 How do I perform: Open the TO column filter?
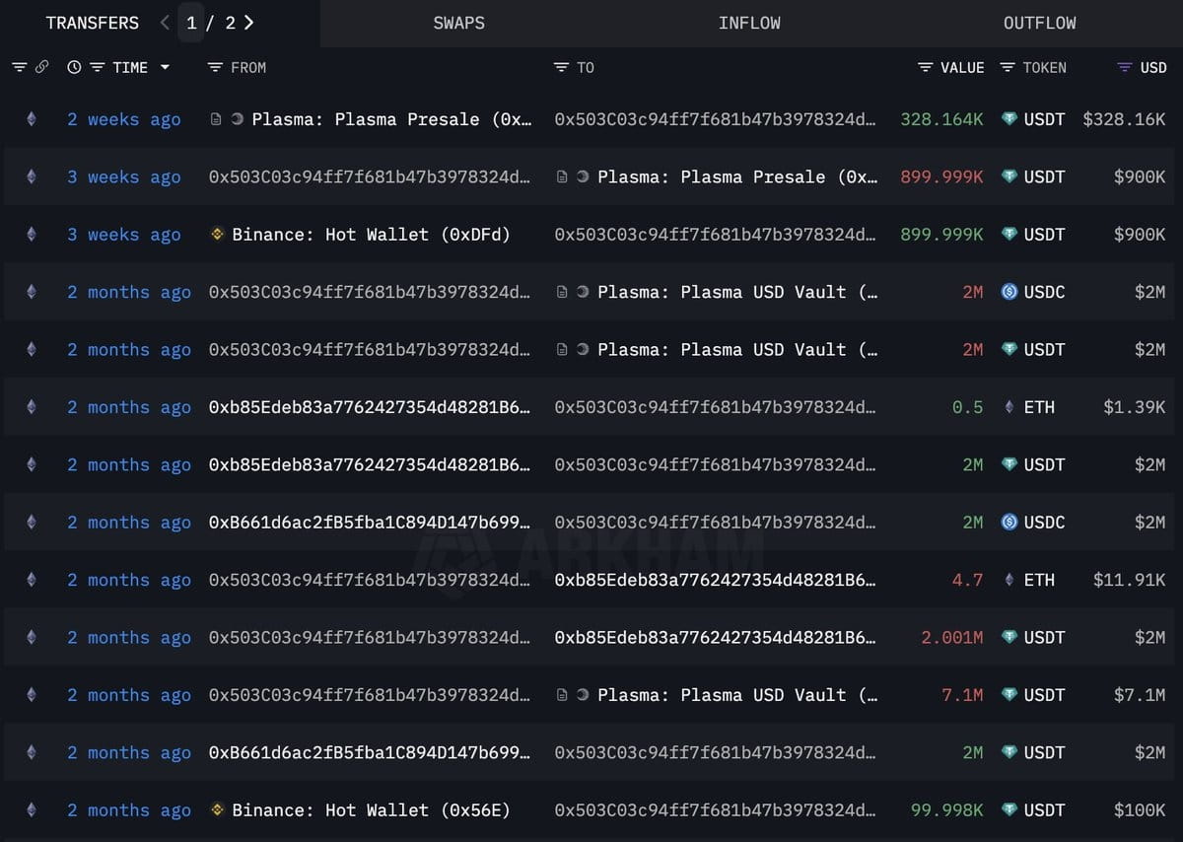point(561,67)
